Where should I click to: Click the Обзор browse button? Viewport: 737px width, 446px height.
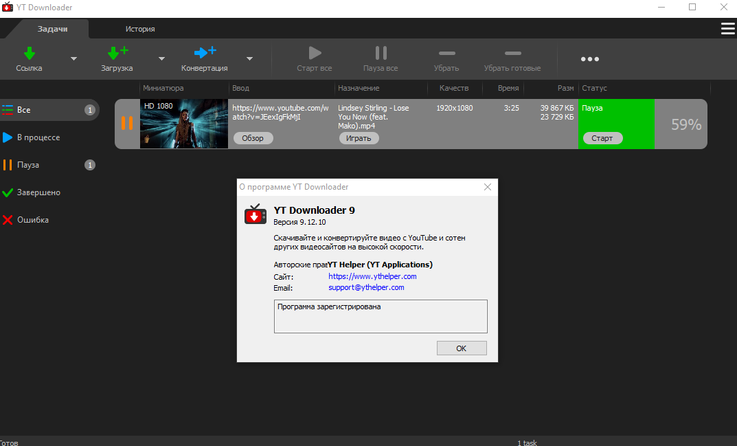coord(253,138)
